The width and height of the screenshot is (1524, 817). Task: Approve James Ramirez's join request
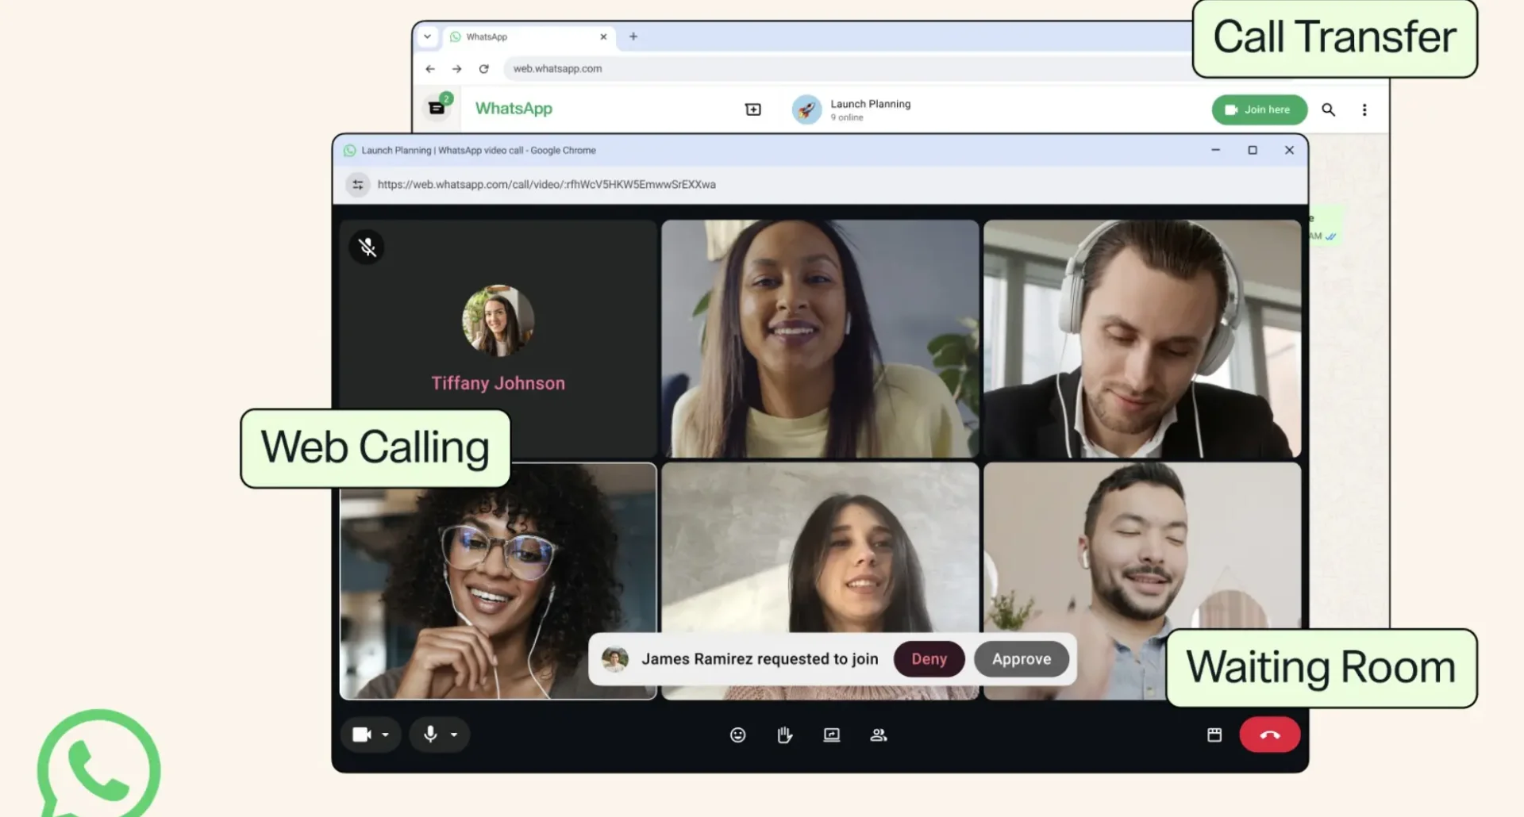1022,659
